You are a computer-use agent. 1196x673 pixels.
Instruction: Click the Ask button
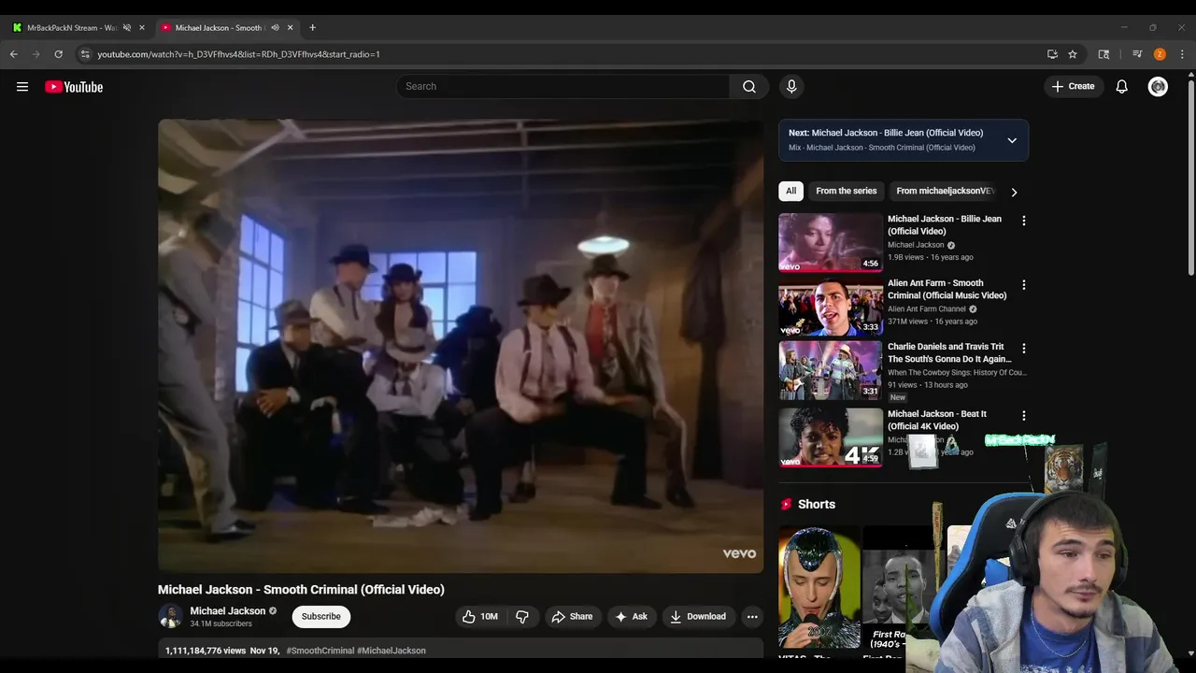tap(631, 616)
